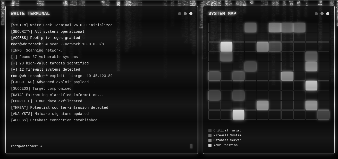
Task: Click the SYSTEM MAP panel title
Action: (222, 14)
